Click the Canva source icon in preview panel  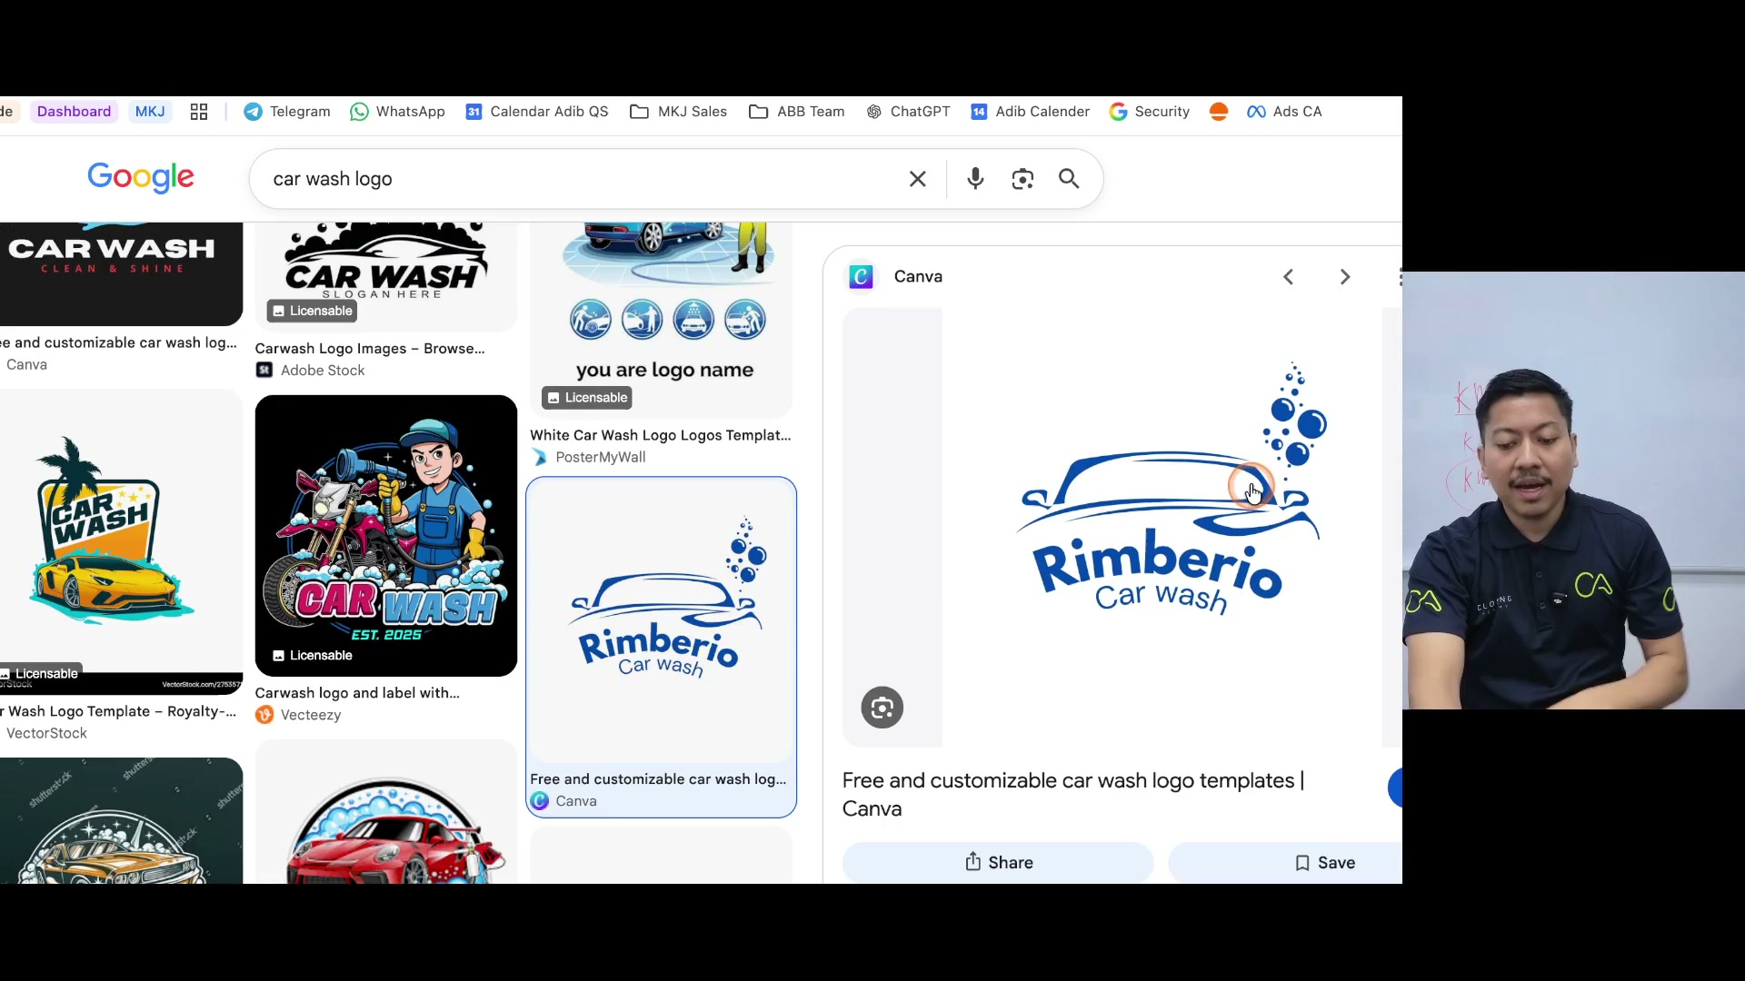pyautogui.click(x=861, y=276)
